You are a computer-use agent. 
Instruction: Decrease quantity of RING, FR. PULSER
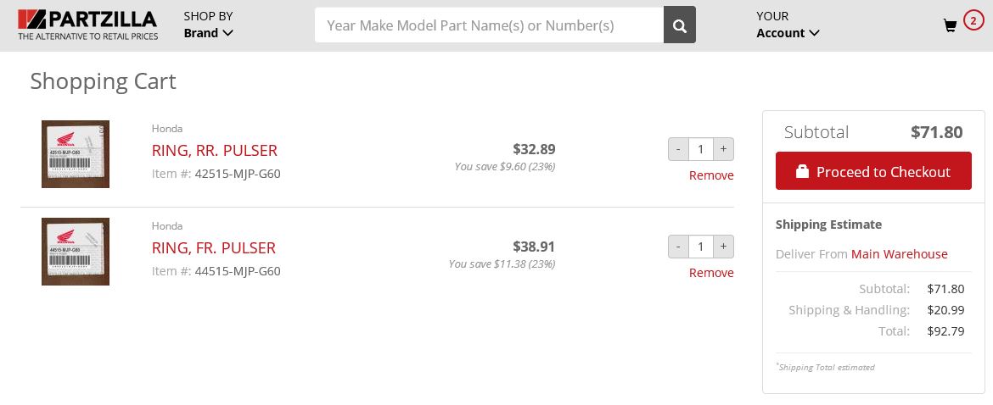click(678, 247)
